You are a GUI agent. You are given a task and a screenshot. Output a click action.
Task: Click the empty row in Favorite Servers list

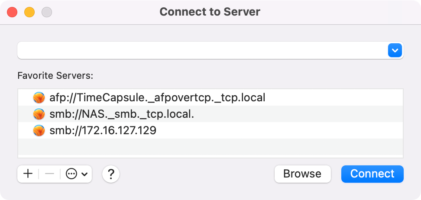click(x=210, y=145)
